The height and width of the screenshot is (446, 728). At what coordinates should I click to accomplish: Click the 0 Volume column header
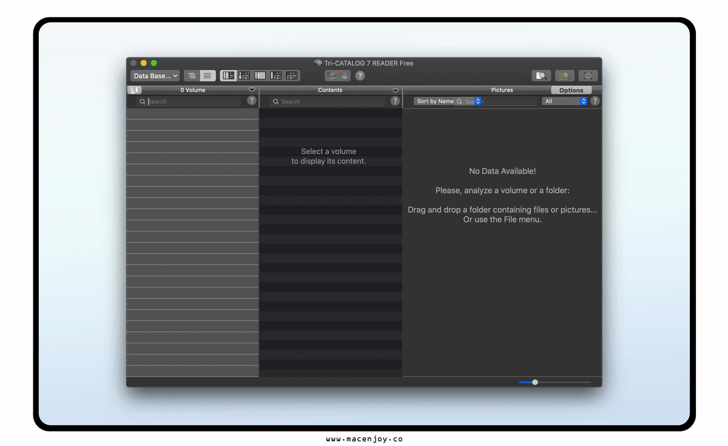point(193,90)
